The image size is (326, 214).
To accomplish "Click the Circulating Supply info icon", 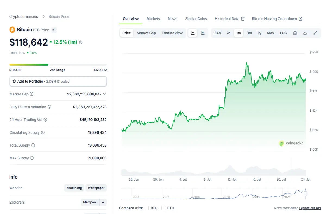I will coord(43,132).
